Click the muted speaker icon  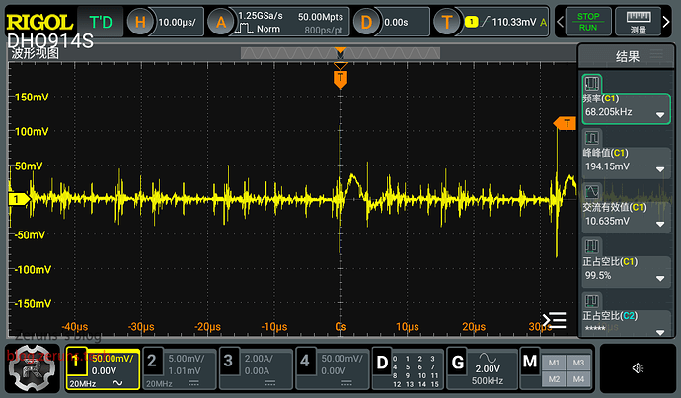point(638,368)
